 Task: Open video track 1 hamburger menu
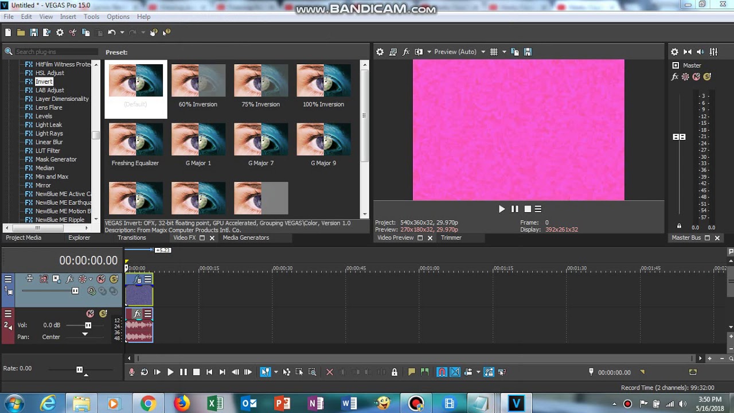point(8,279)
